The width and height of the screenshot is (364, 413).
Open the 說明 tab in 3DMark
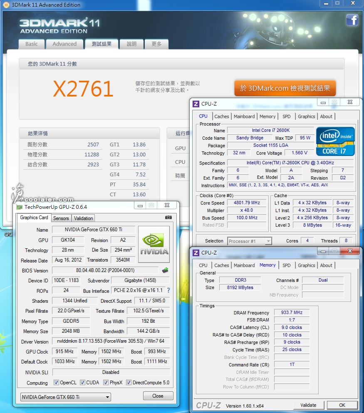coord(132,44)
